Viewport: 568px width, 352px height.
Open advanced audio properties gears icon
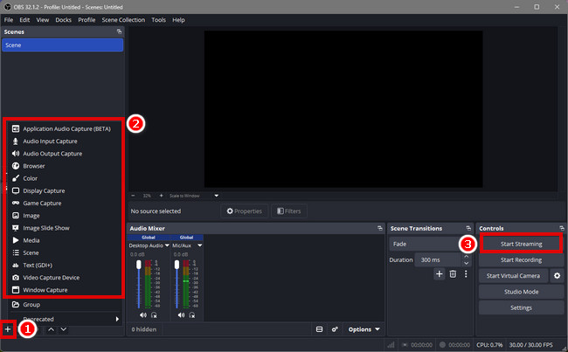(335, 329)
